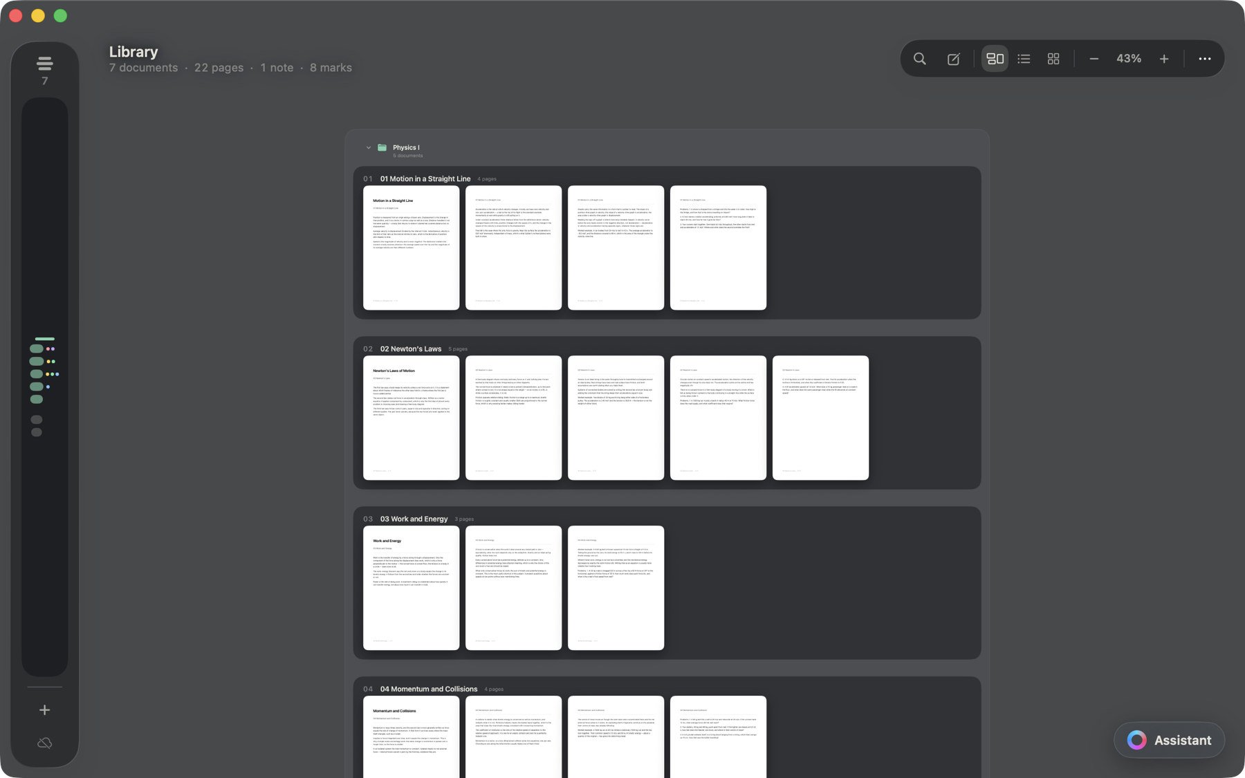Open the 03 Work and Energy title
This screenshot has height=778, width=1245.
[414, 519]
